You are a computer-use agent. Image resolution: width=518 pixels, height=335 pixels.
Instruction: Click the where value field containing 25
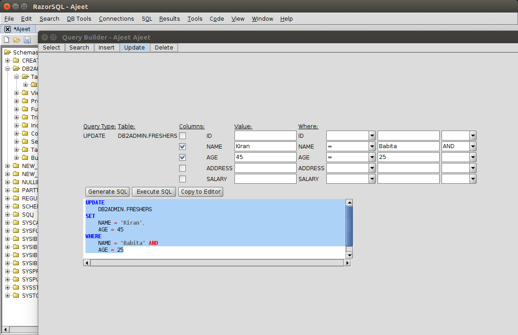point(409,157)
